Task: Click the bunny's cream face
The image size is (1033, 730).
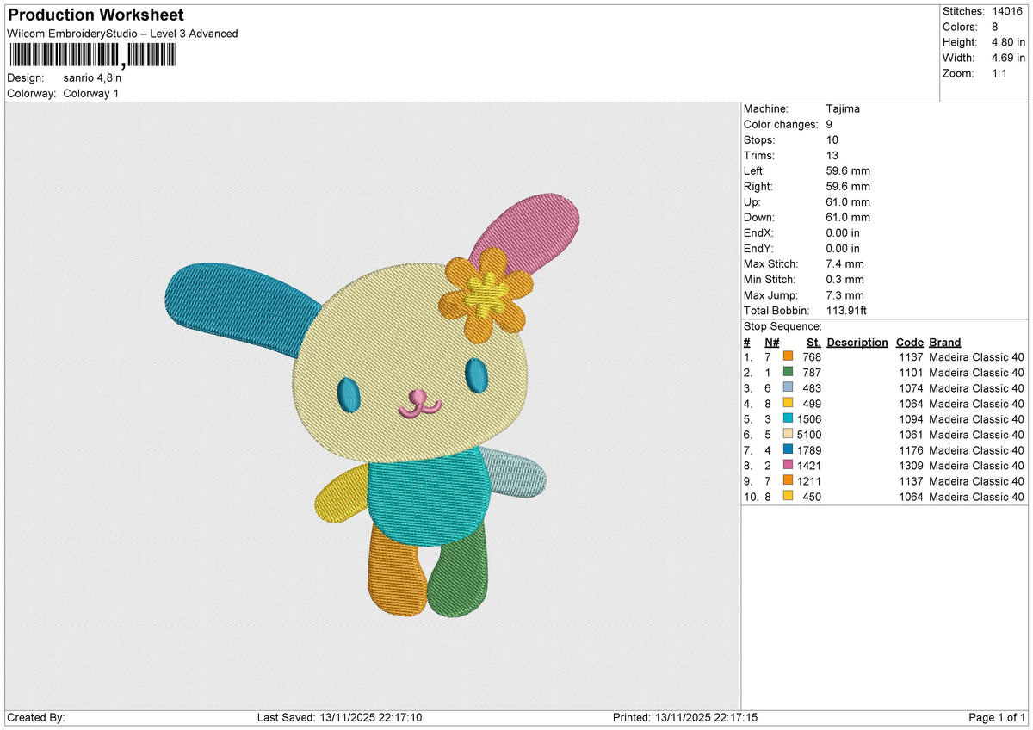Action: [411, 362]
